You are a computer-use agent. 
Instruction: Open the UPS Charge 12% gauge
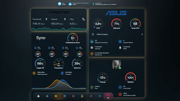[x=103, y=78]
